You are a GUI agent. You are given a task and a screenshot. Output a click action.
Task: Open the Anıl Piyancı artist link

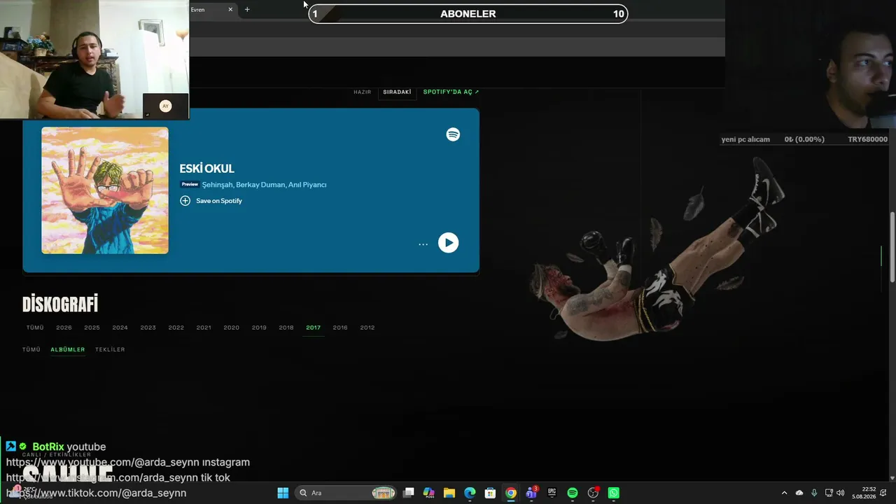click(307, 185)
